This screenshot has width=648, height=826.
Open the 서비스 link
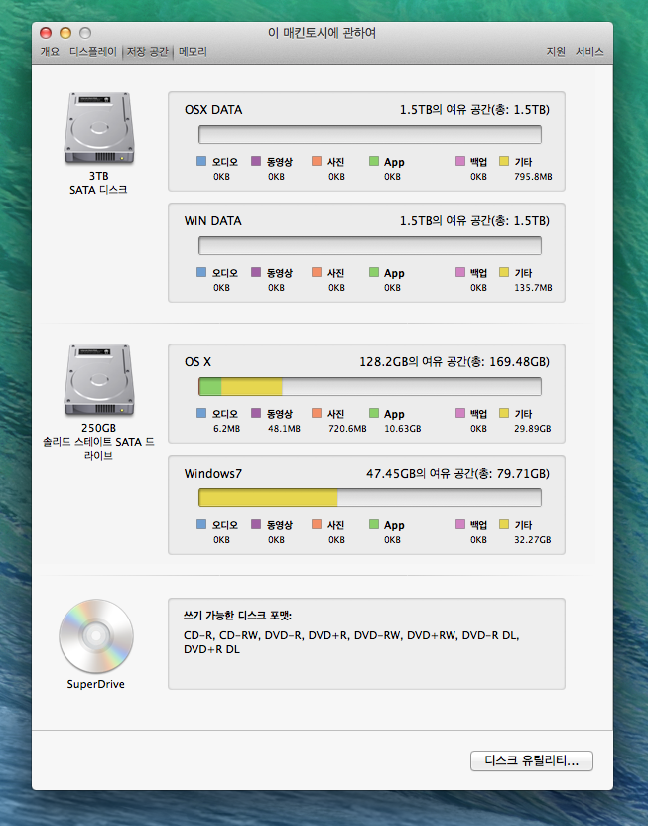[589, 51]
